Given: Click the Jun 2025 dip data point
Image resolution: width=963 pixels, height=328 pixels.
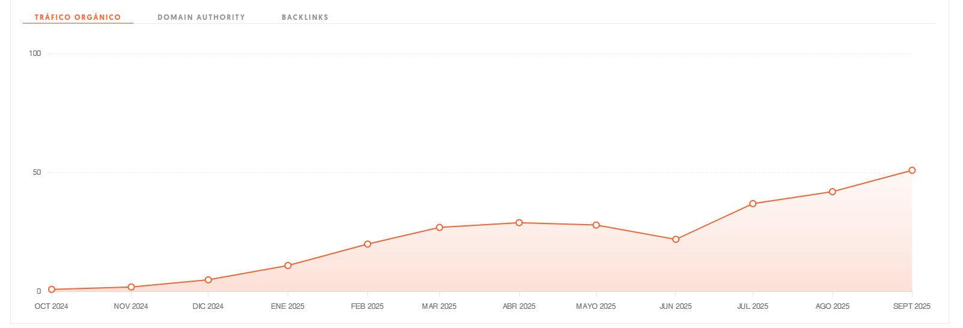Looking at the screenshot, I should (676, 239).
